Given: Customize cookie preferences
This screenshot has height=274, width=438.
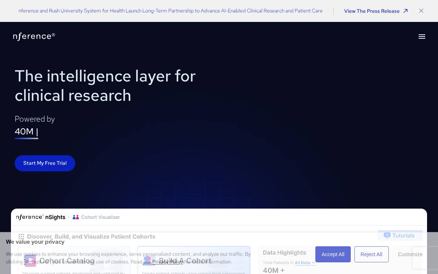Looking at the screenshot, I should click(410, 254).
